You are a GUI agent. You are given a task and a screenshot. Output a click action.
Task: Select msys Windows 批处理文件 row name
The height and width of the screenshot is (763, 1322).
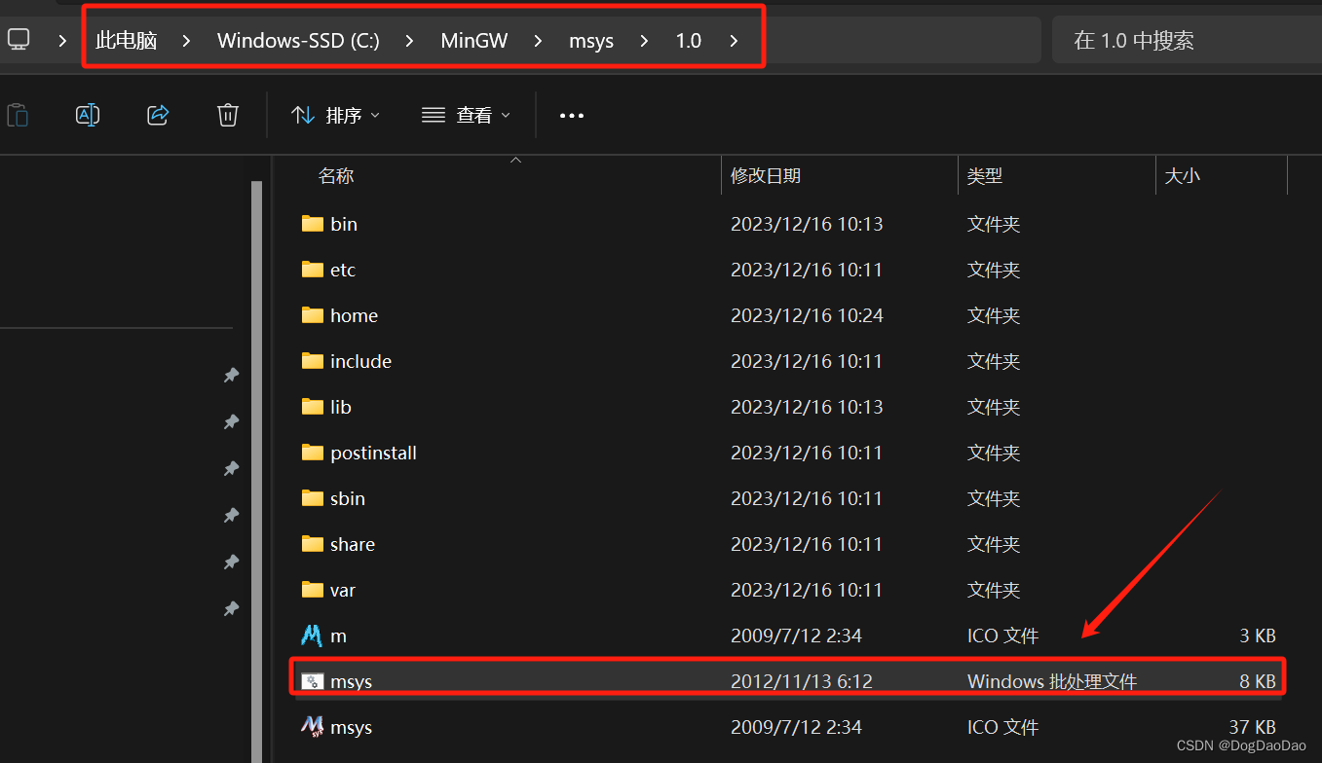click(351, 682)
